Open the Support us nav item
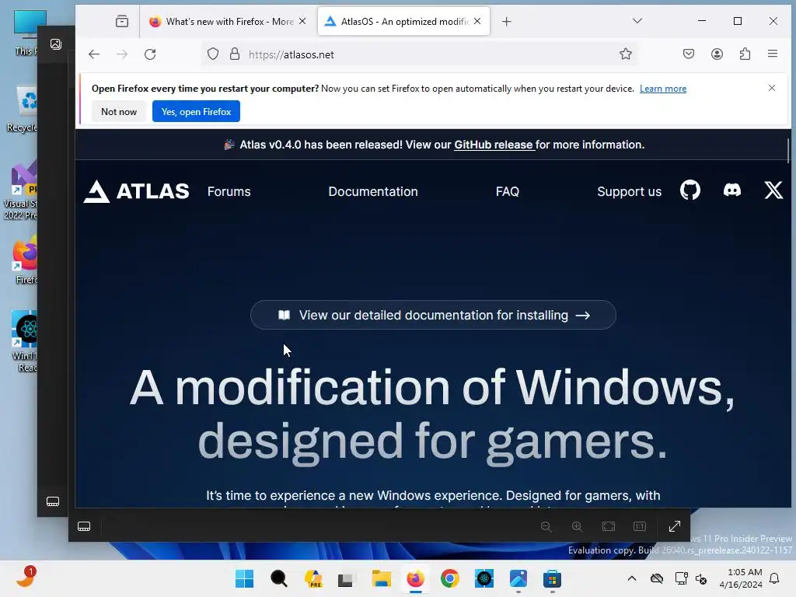Image resolution: width=796 pixels, height=597 pixels. [629, 192]
